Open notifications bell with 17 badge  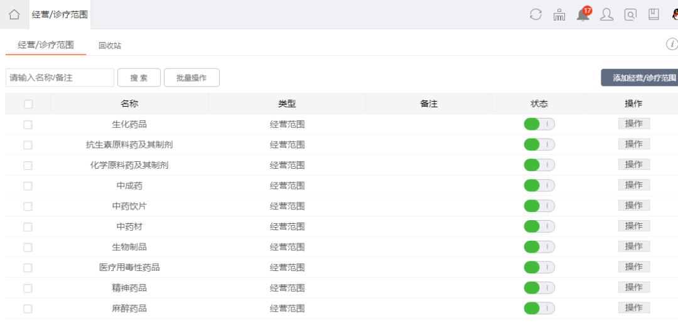(x=583, y=14)
